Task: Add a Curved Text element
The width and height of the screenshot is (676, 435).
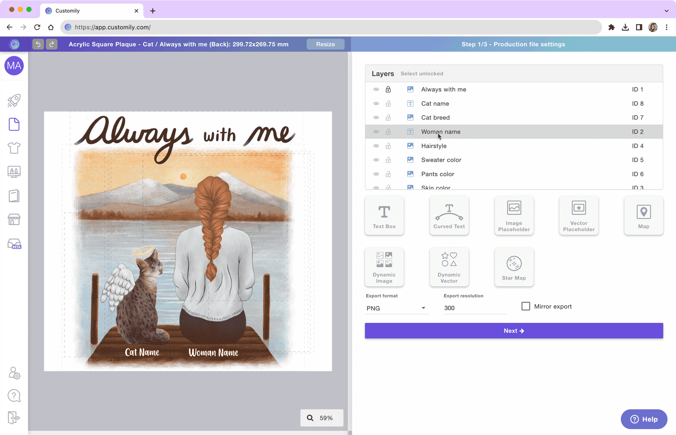Action: point(449,215)
